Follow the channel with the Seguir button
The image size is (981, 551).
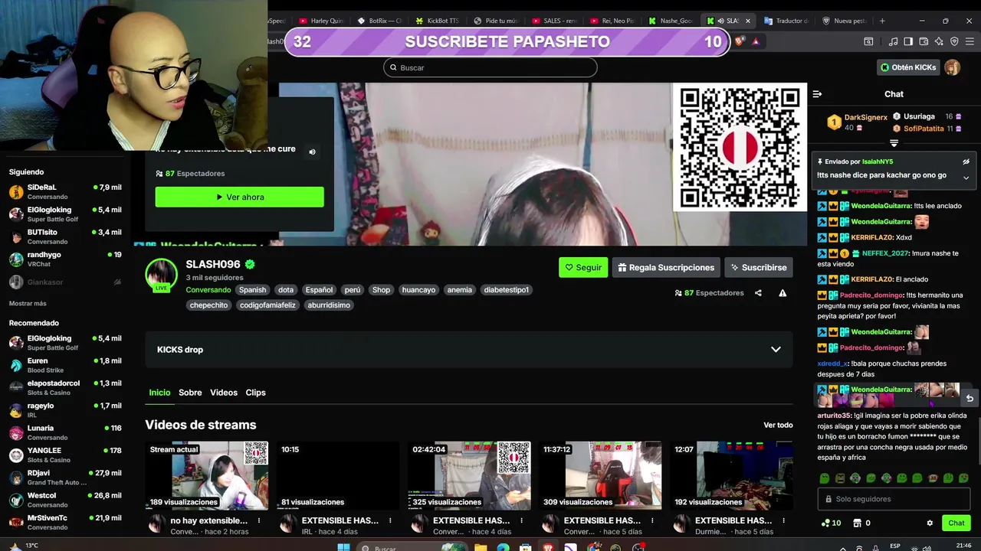pyautogui.click(x=583, y=267)
